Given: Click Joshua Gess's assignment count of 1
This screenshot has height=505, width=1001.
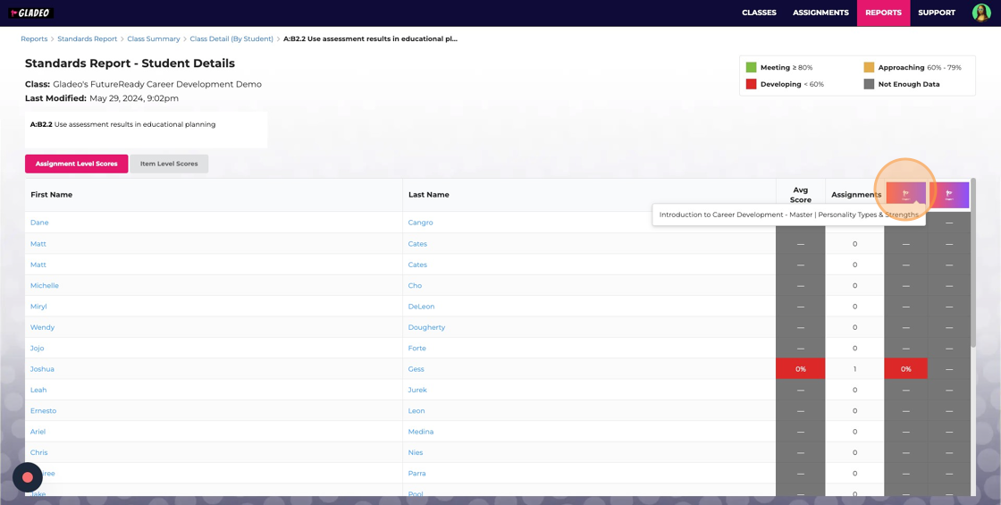Looking at the screenshot, I should coord(854,369).
